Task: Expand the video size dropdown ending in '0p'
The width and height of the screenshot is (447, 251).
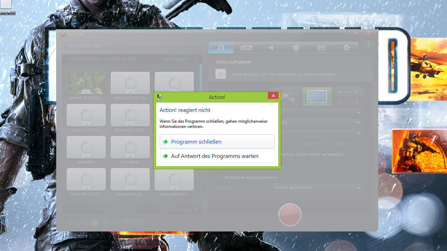Action: tap(358, 123)
